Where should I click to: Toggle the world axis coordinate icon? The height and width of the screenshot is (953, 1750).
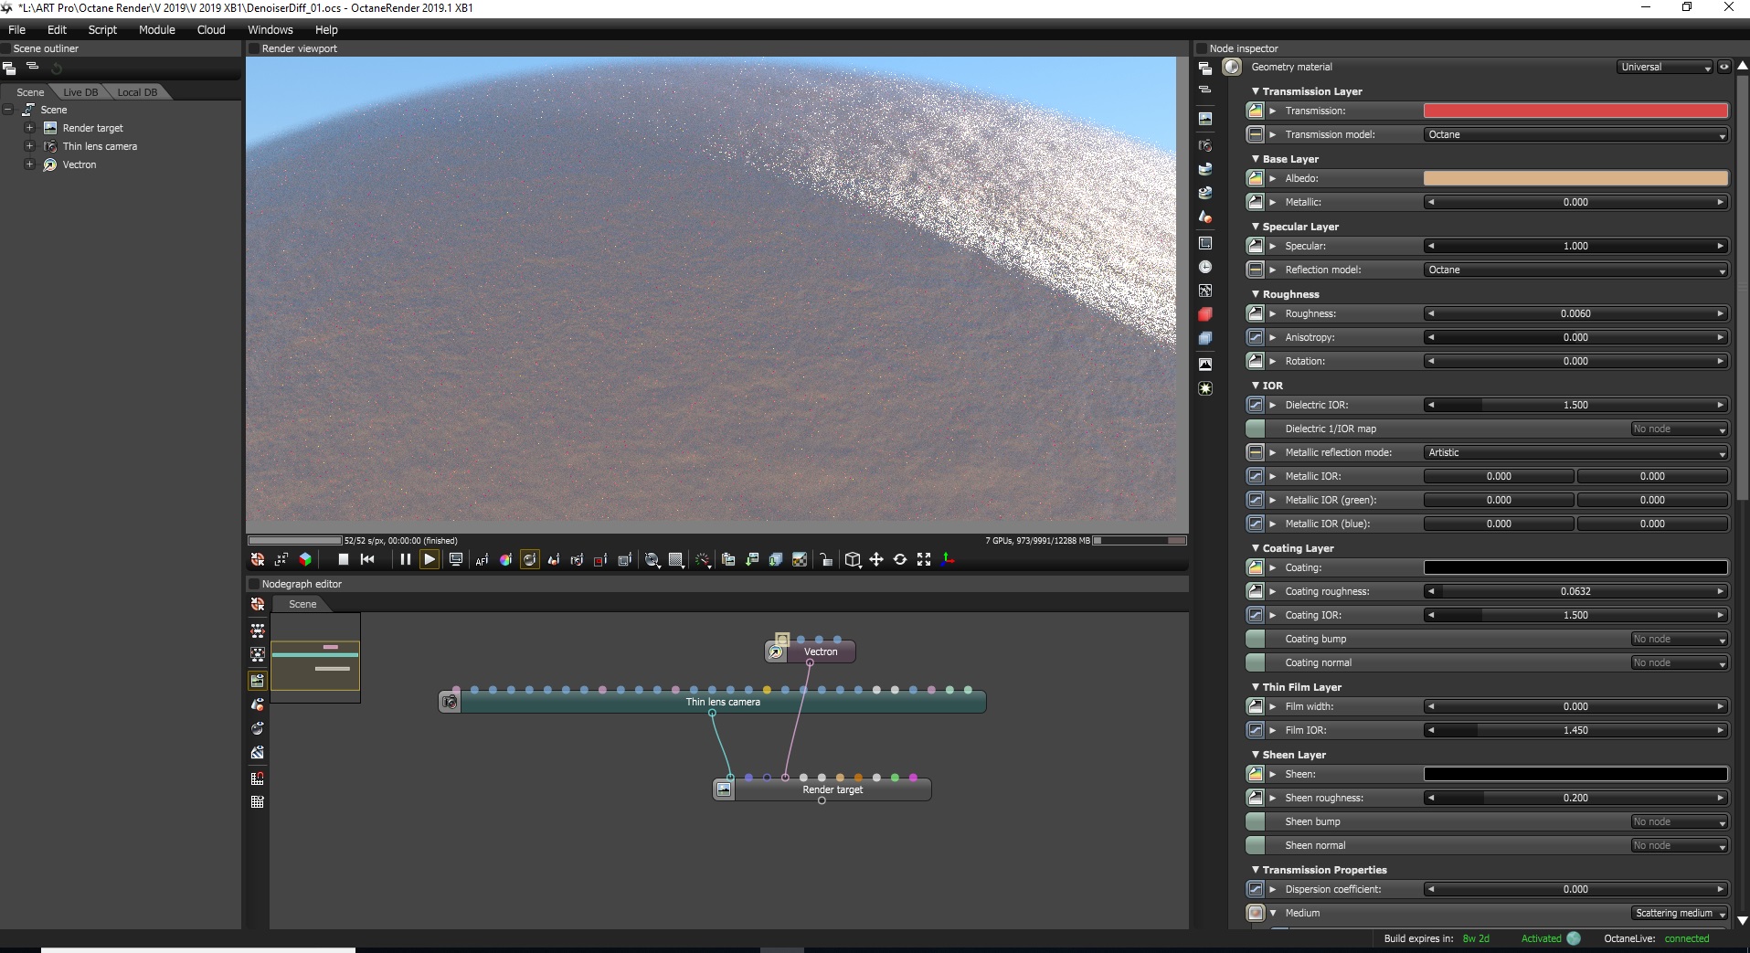pyautogui.click(x=948, y=559)
